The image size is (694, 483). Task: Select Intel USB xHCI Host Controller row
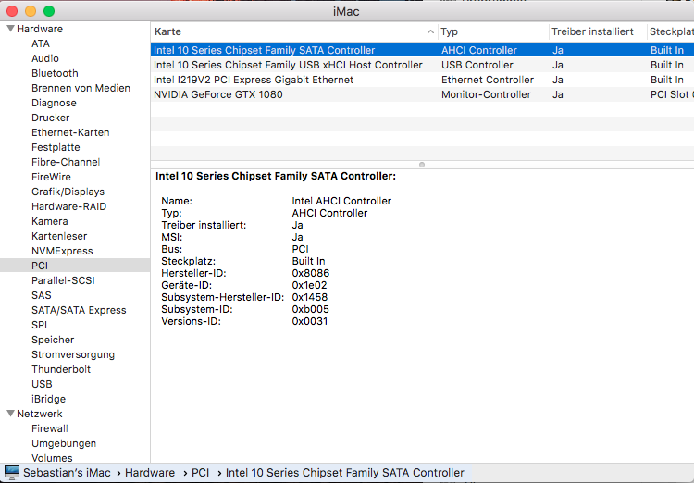pyautogui.click(x=288, y=65)
